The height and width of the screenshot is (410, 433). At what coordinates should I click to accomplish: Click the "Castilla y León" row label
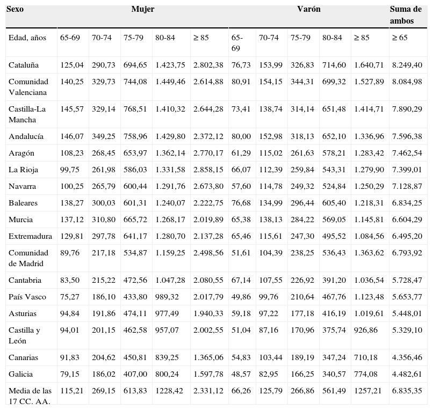click(x=24, y=335)
